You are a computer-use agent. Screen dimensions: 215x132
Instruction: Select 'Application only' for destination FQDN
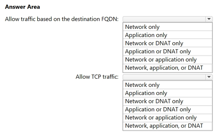point(168,35)
